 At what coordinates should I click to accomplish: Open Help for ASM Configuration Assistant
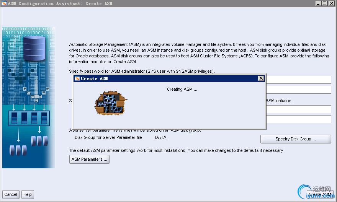(28, 194)
